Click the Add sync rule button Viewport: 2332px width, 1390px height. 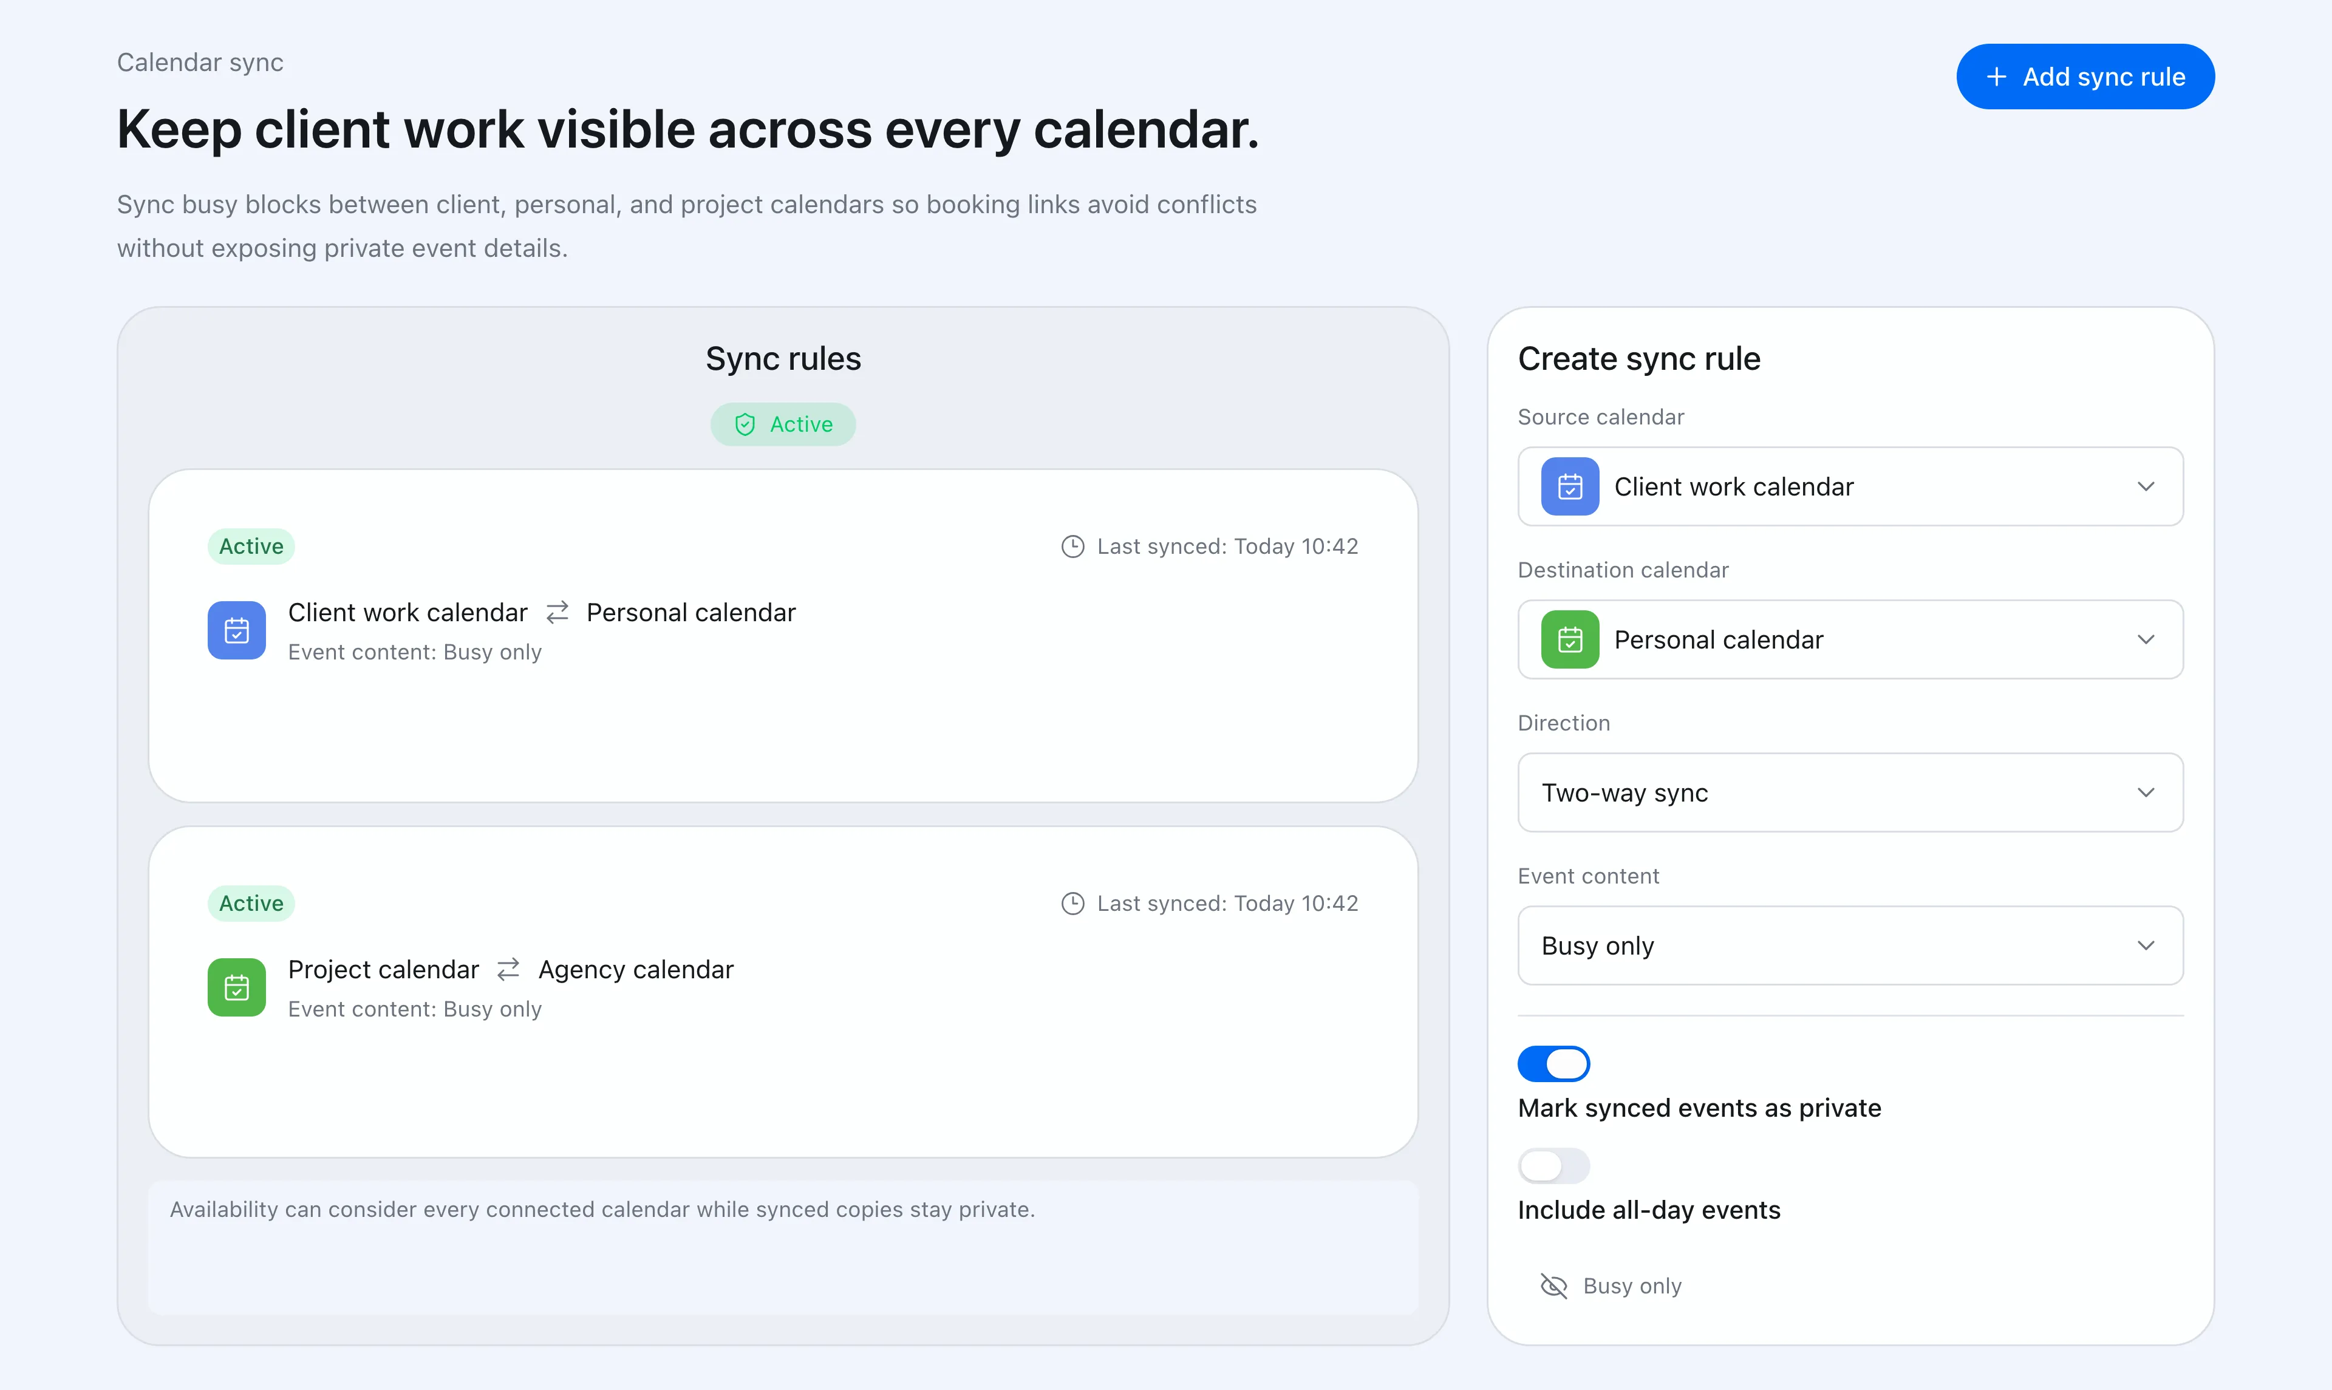coord(2085,77)
